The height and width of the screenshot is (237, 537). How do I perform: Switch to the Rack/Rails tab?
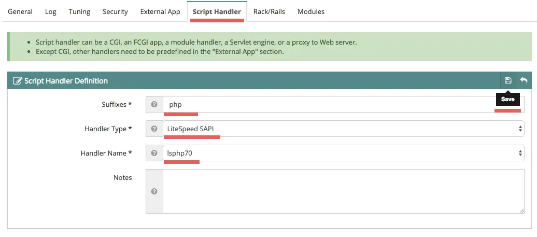point(269,11)
